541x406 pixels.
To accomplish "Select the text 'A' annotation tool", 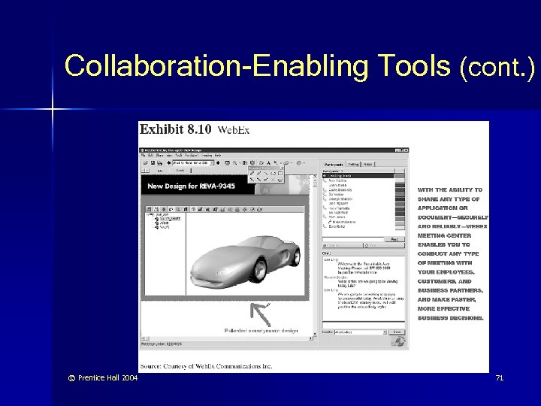I will point(269,163).
